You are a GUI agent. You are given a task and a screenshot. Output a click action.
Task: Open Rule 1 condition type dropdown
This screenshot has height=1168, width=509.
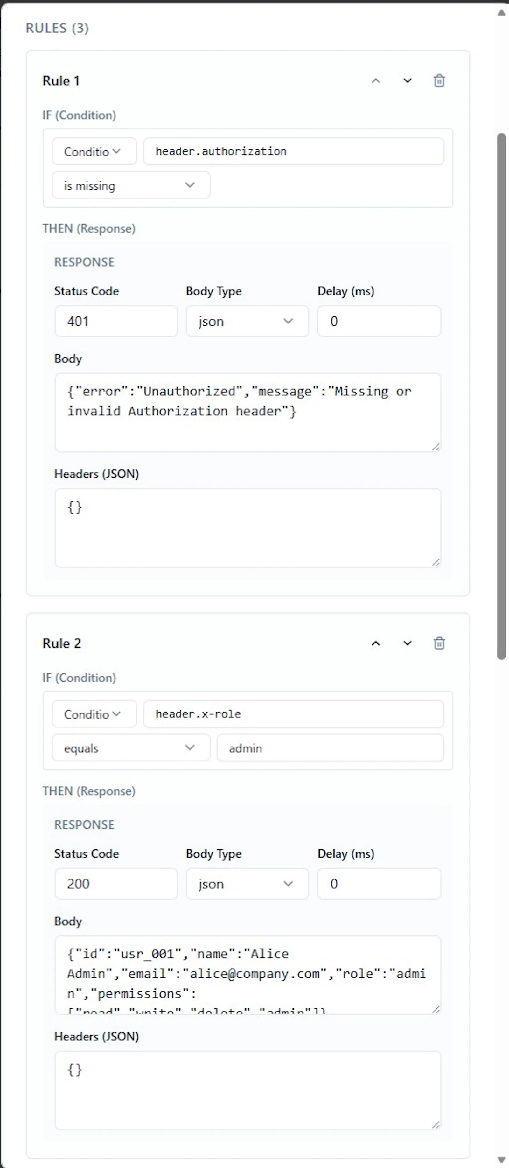(94, 151)
